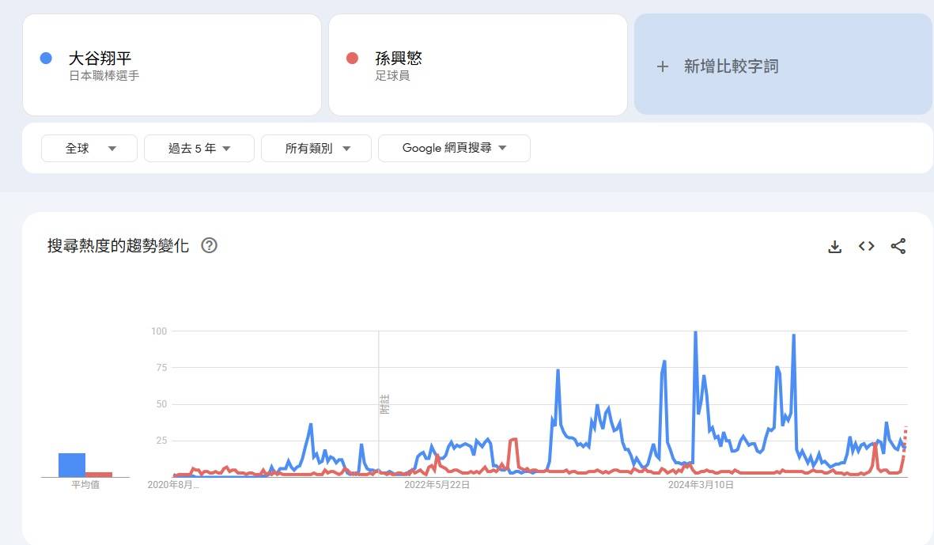
Task: Open help icon beside 搜尋熱度的趨勢變化
Action: pos(209,245)
